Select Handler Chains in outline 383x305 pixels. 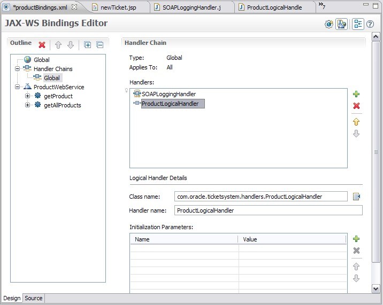(x=53, y=69)
